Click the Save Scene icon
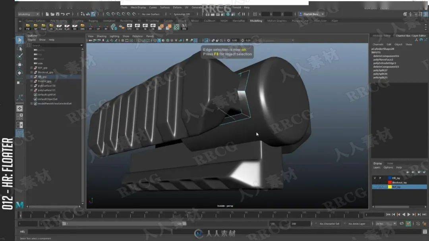This screenshot has width=429, height=241. [x=58, y=14]
